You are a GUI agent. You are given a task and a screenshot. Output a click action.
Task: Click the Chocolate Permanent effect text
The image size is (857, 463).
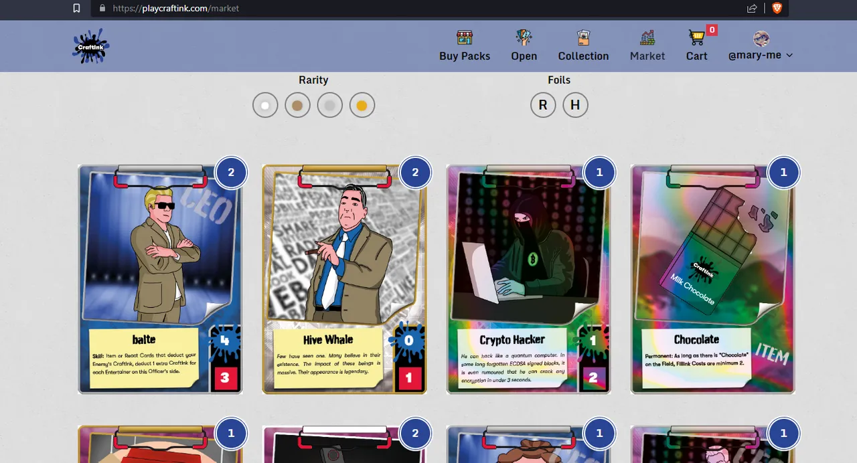click(x=696, y=359)
